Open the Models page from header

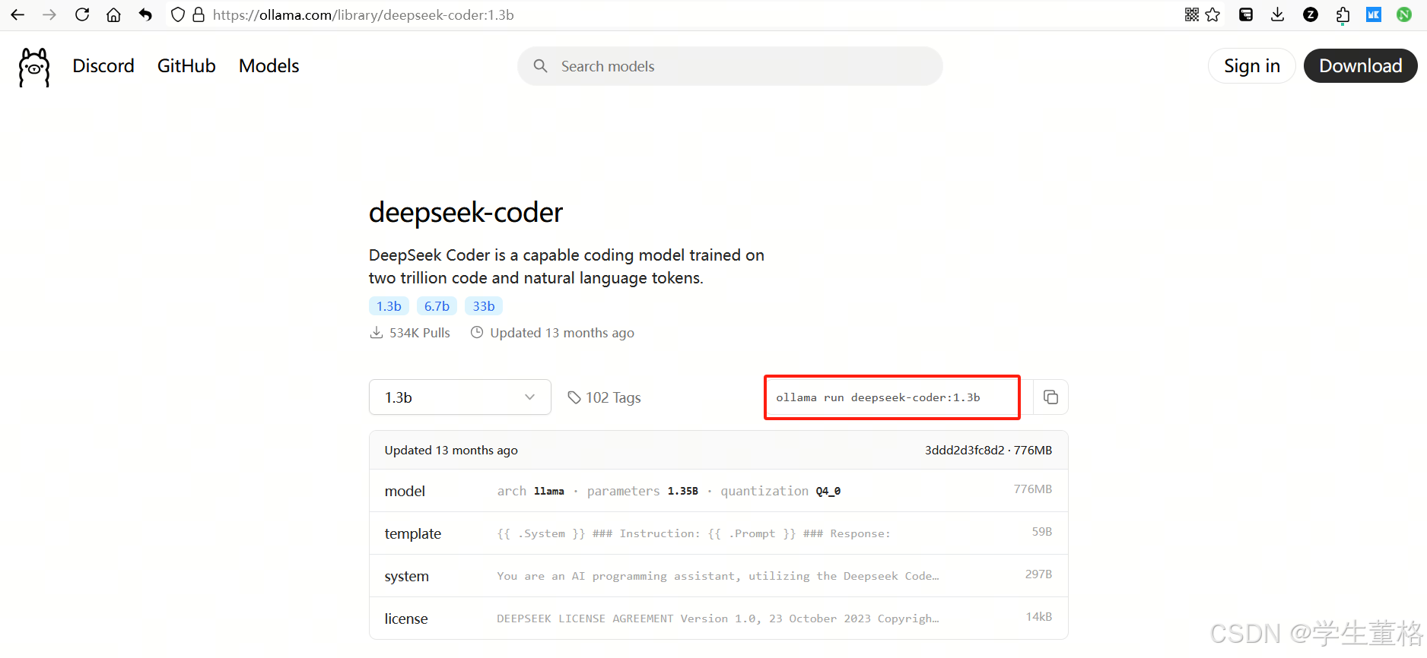[269, 66]
